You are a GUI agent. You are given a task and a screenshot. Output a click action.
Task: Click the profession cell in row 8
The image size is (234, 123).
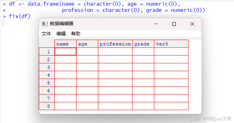tap(115, 106)
